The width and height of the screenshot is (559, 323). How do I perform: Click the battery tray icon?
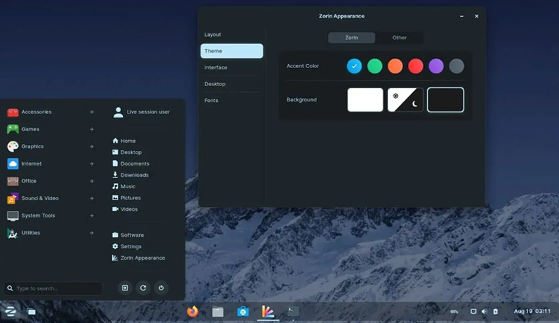pyautogui.click(x=495, y=311)
